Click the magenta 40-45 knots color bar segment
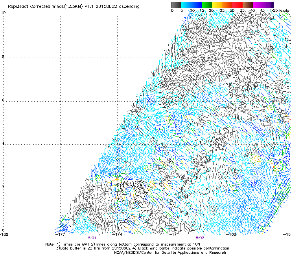Image resolution: width=291 pixels, height=255 pixels. (x=258, y=5)
